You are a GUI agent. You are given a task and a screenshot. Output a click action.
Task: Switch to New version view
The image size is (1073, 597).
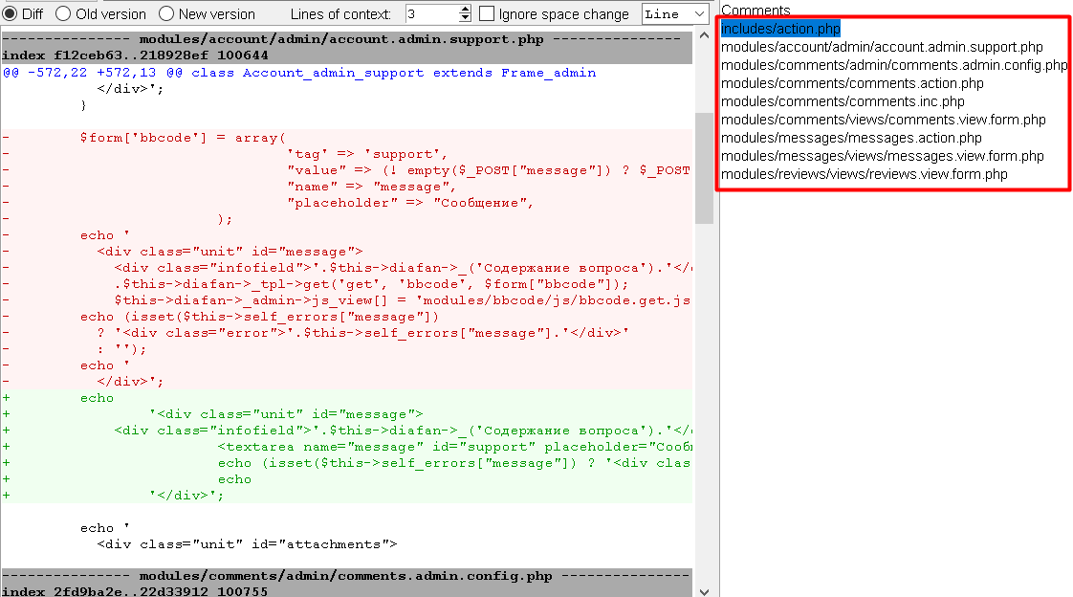166,14
